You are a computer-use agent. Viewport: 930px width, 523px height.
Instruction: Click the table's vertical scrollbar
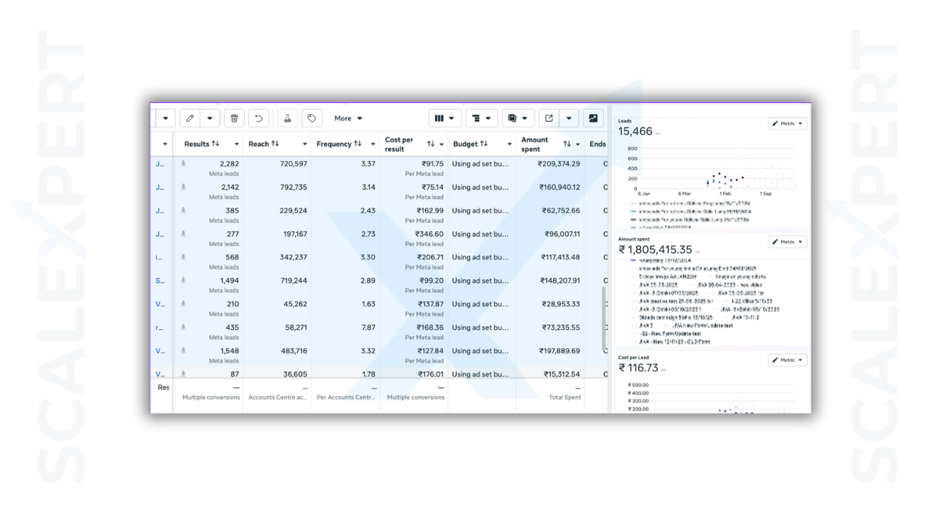point(604,316)
